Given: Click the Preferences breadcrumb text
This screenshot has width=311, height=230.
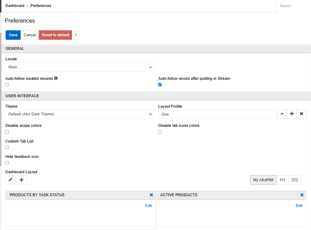Looking at the screenshot, I should tap(40, 6).
